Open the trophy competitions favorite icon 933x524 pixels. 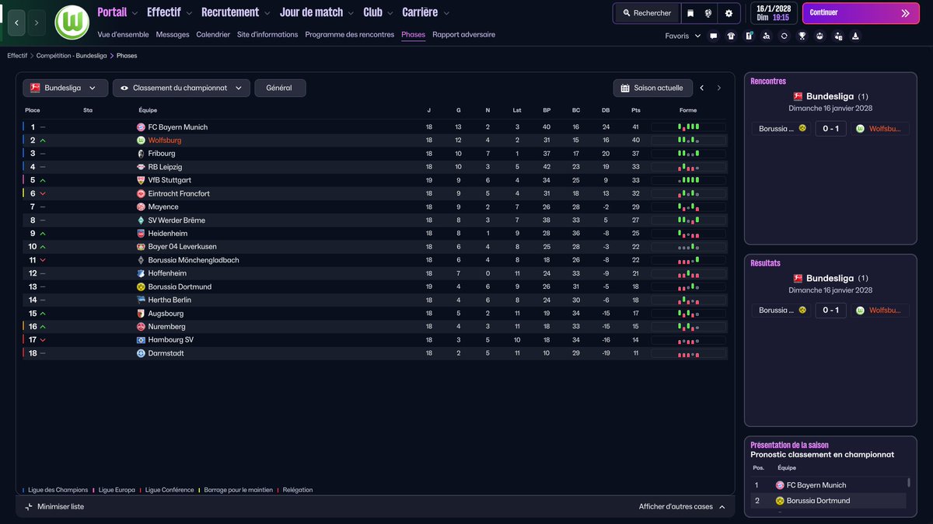802,36
